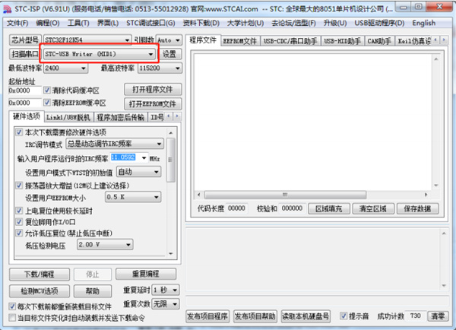Click log area scroll up arrow
Screen dimensions: 456x330
point(444,233)
